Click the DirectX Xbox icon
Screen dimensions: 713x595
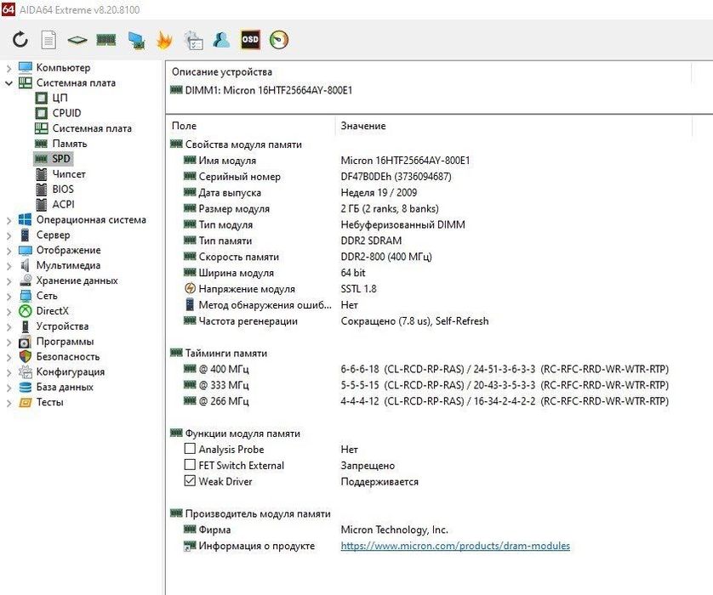25,311
